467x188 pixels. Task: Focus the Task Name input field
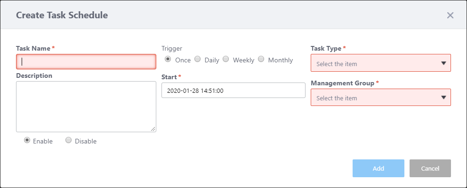(x=86, y=61)
